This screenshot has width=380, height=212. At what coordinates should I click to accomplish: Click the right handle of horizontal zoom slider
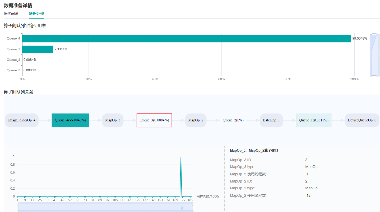point(193,208)
